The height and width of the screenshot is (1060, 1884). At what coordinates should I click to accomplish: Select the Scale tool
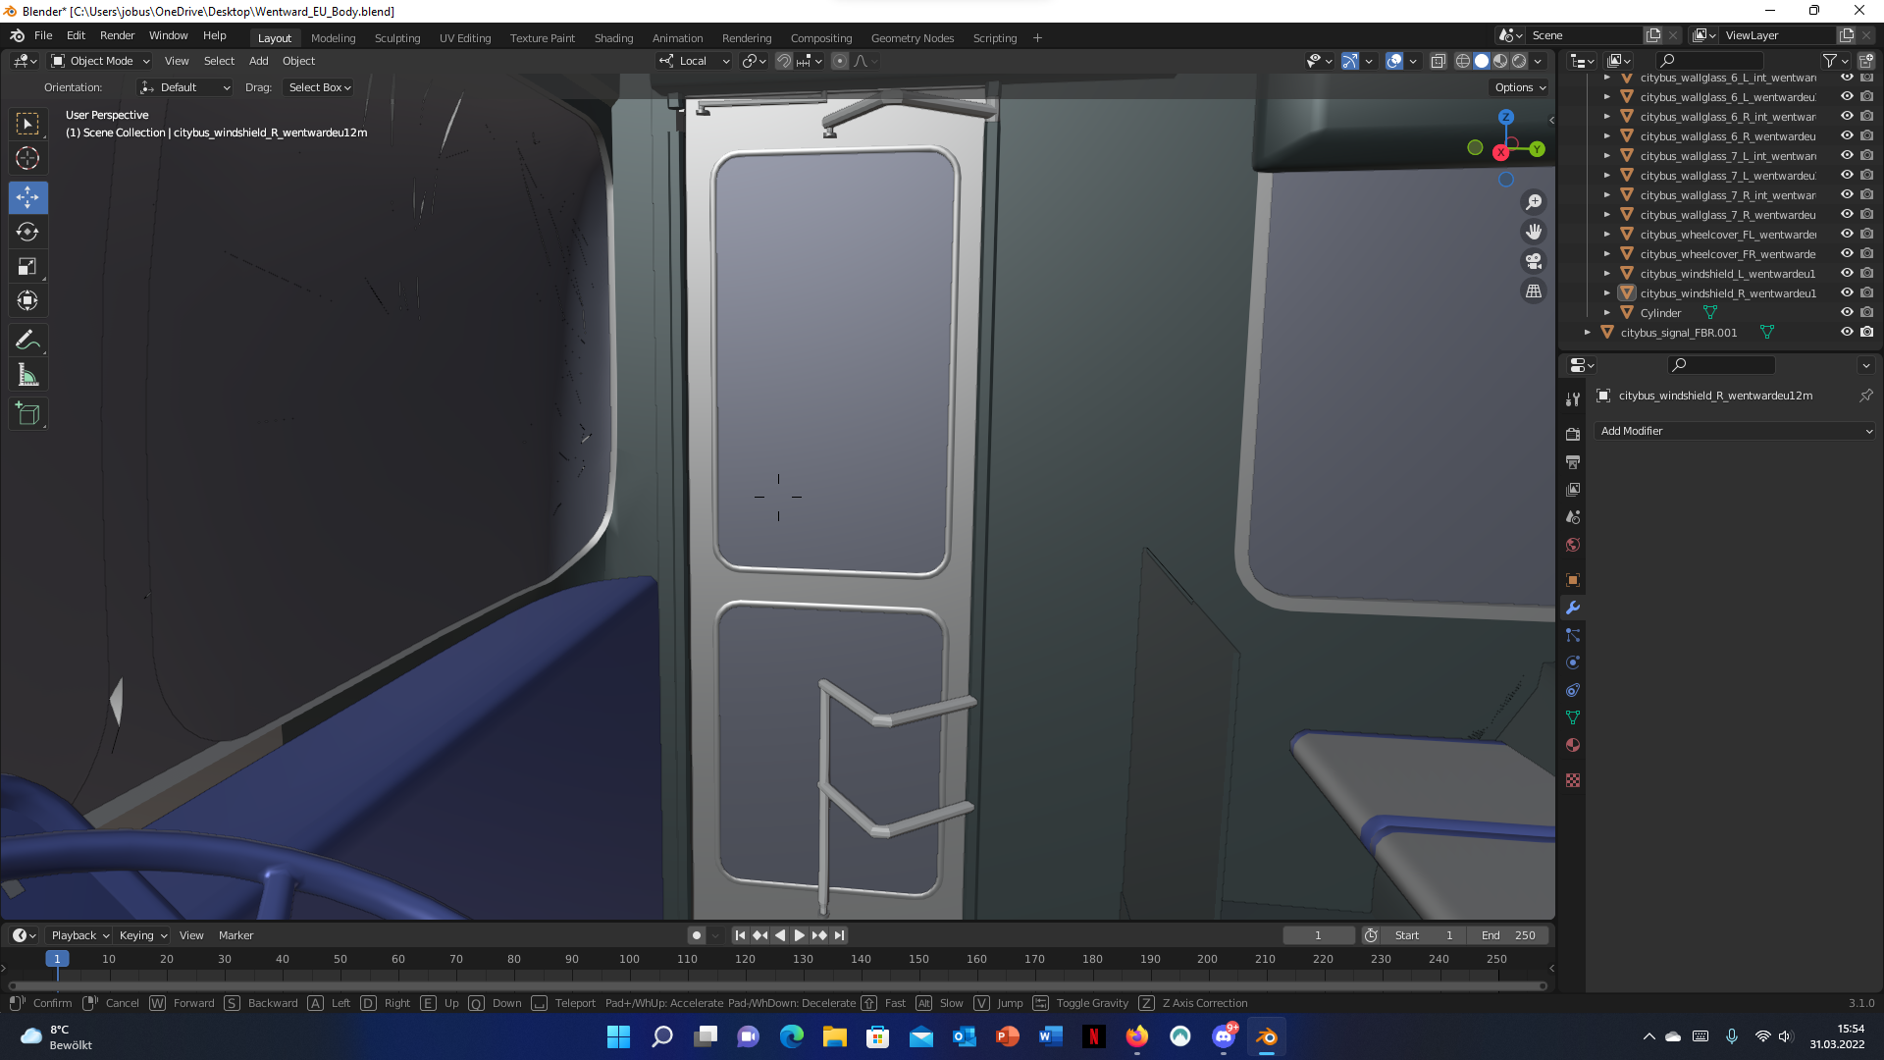coord(27,267)
